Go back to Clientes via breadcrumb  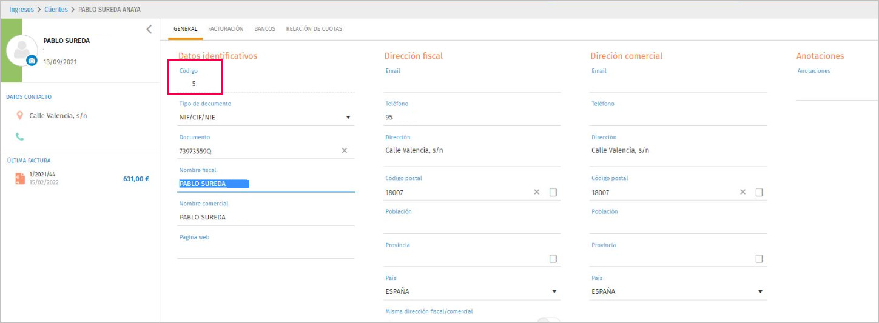tap(56, 10)
